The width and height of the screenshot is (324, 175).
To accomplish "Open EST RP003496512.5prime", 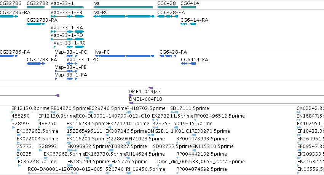I will (219, 116).
